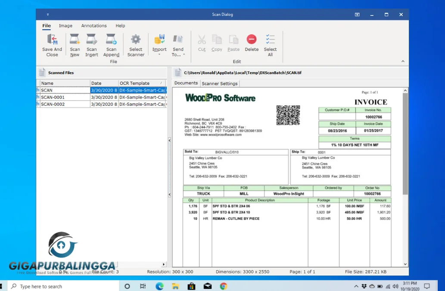Click Save And Close ribbon icon
Viewport: 445px width, 291px height.
click(x=52, y=40)
